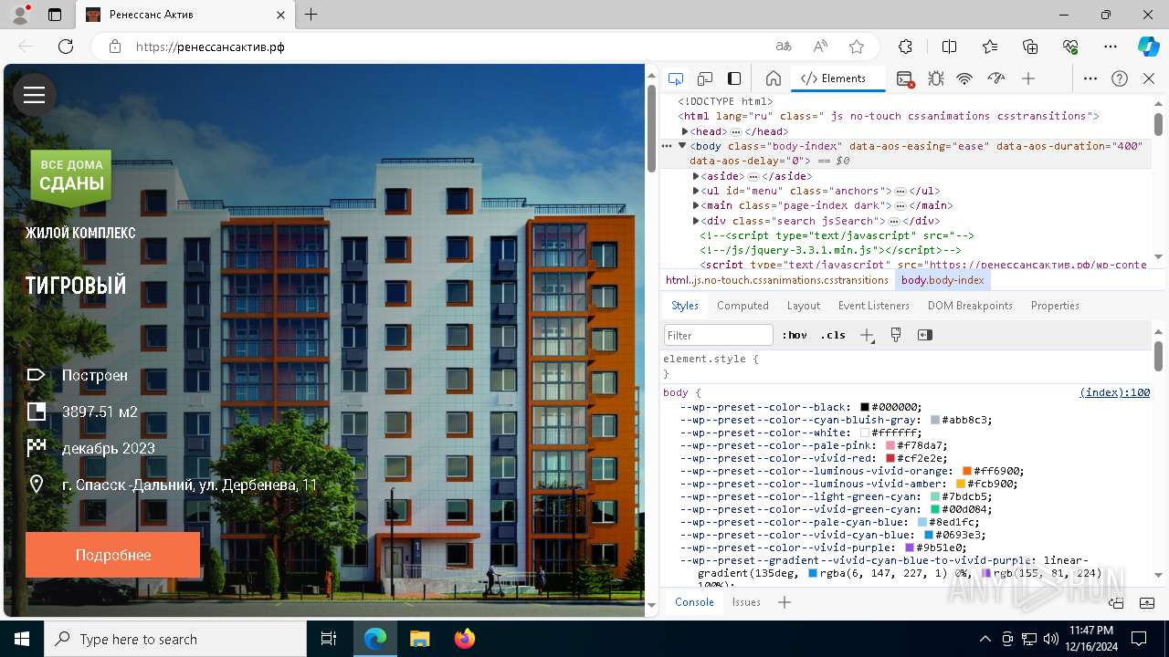Toggle device emulation in DevTools
Viewport: 1169px width, 657px height.
tap(705, 78)
